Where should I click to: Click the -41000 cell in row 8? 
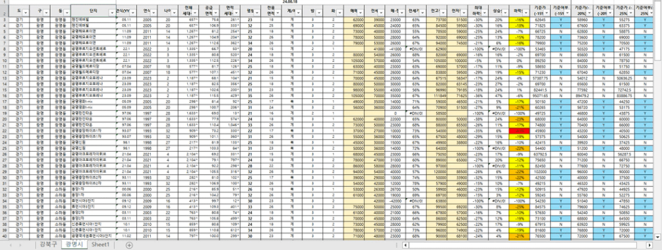396,49
